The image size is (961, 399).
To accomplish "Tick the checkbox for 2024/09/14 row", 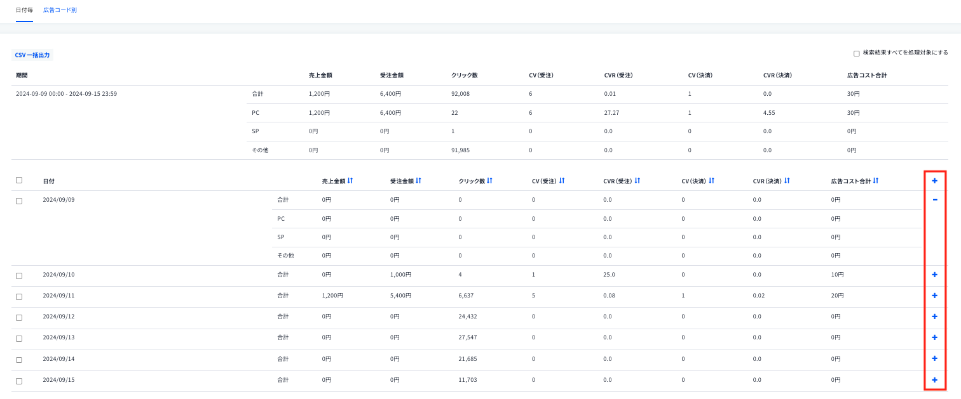I will point(19,360).
